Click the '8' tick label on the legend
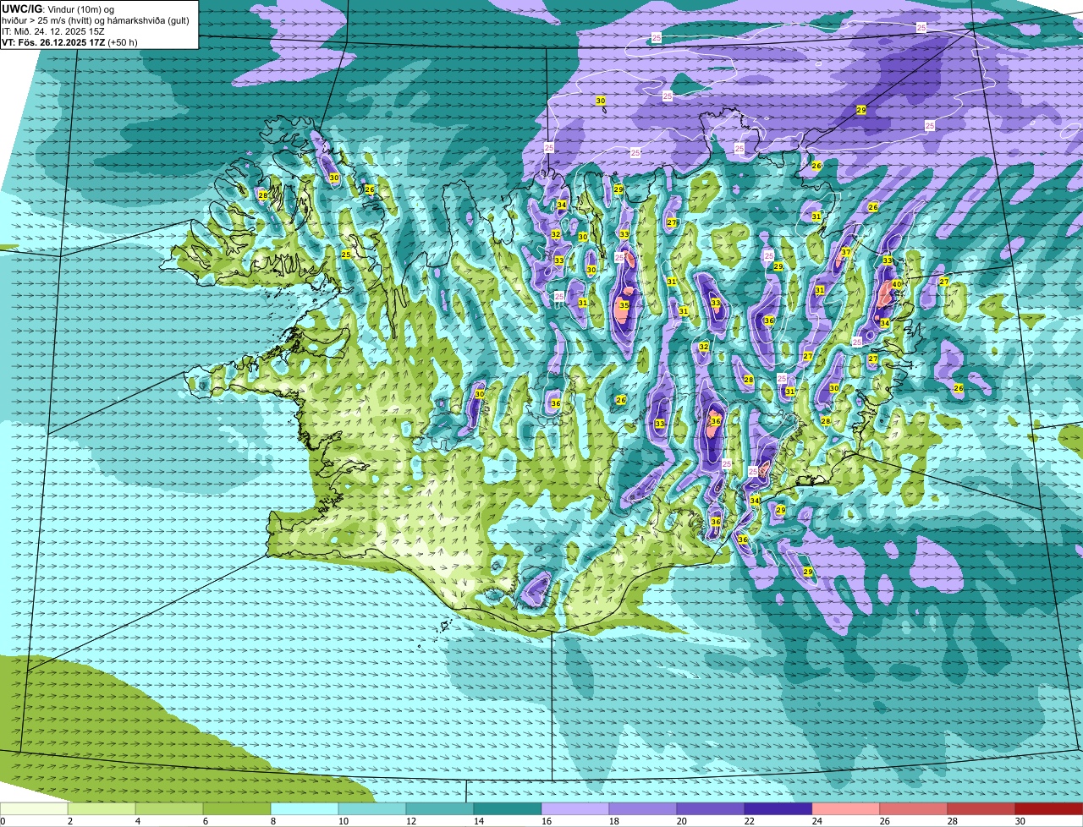This screenshot has width=1083, height=827. 272,821
